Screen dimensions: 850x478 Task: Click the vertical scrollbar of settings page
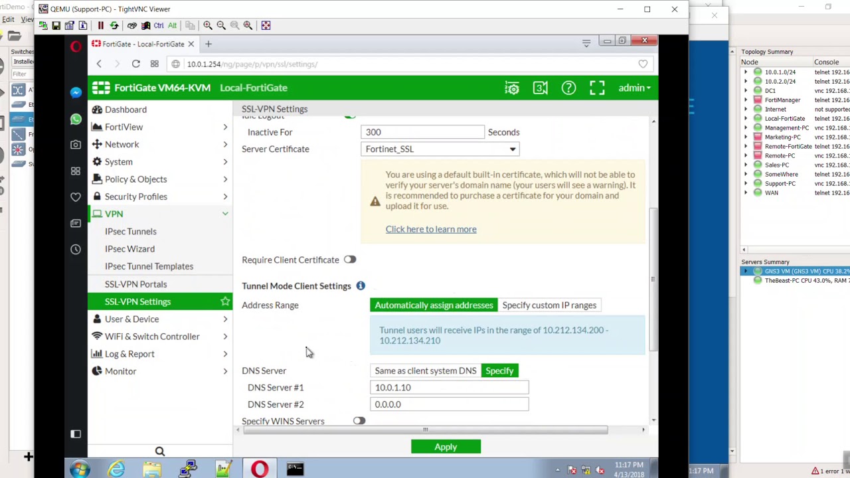[x=653, y=279]
